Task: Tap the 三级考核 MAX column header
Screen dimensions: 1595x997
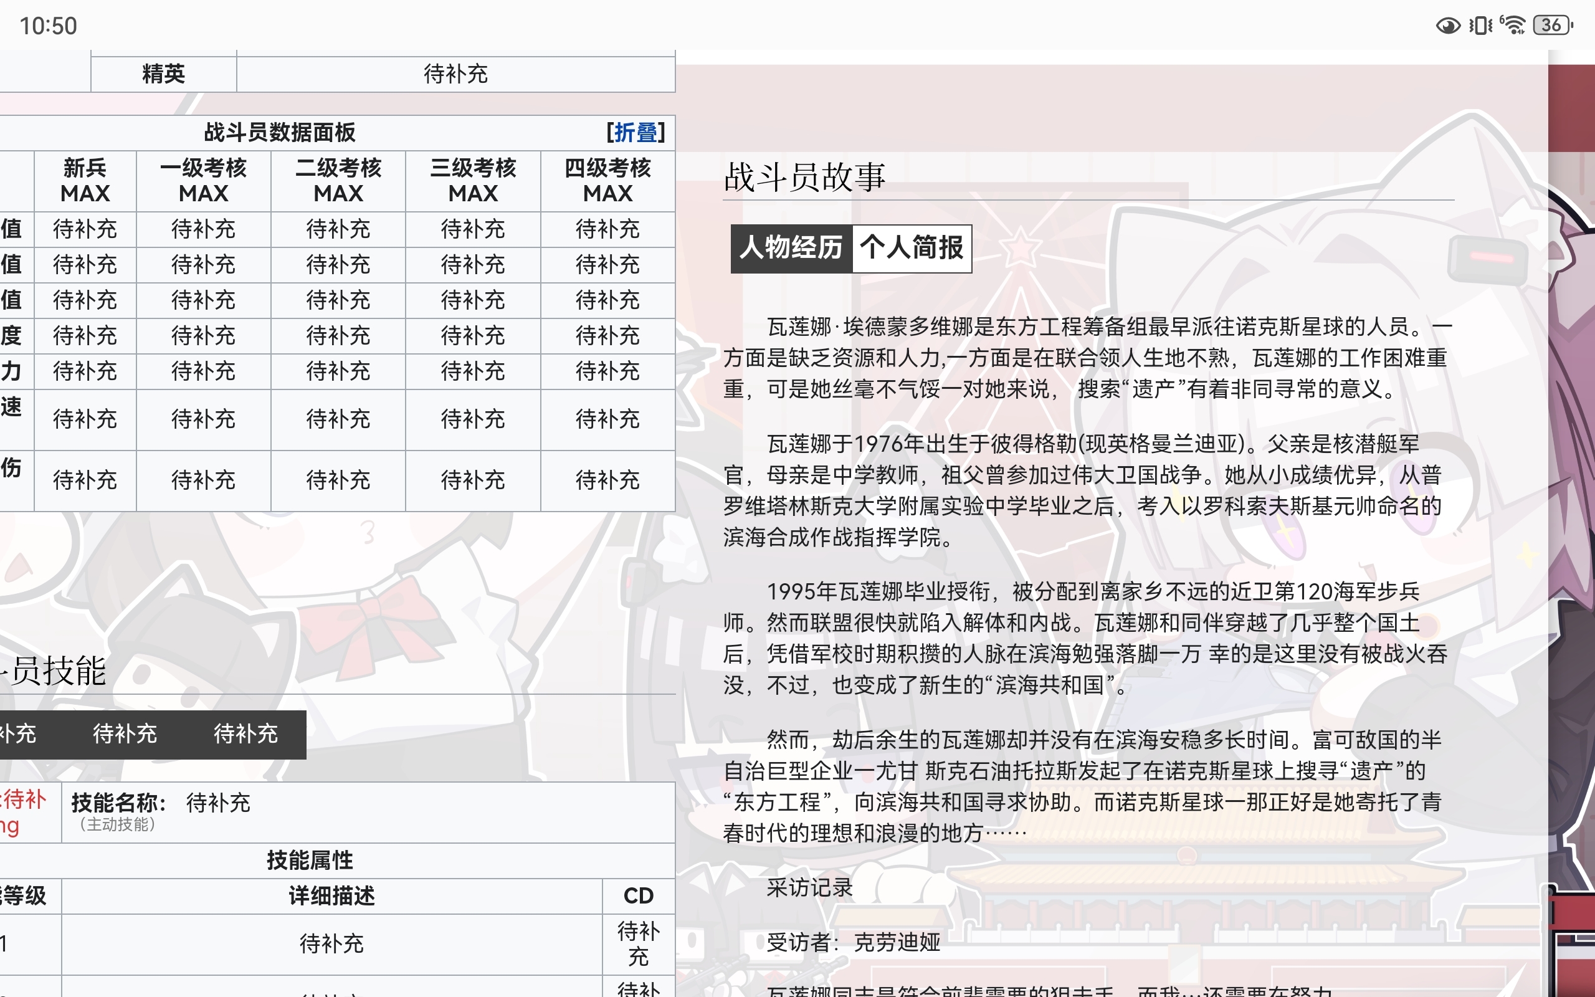Action: coord(474,181)
